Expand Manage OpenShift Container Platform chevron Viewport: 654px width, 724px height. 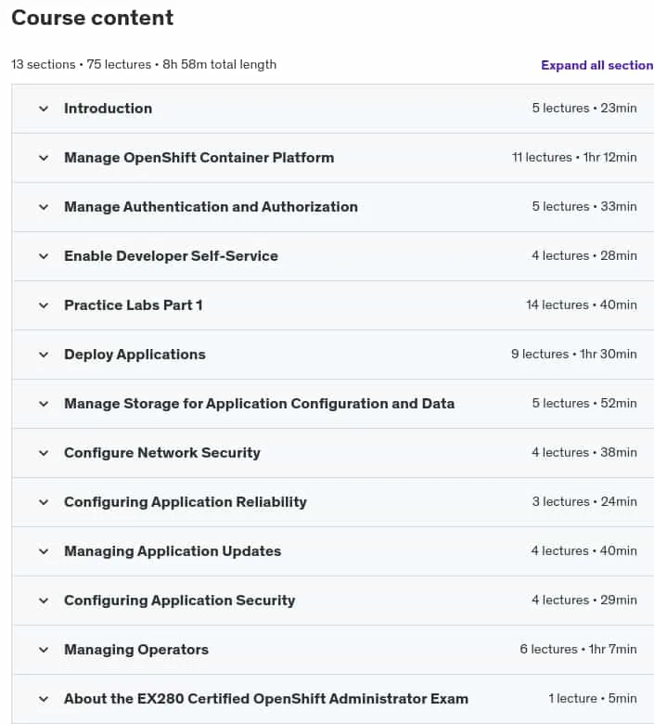44,158
